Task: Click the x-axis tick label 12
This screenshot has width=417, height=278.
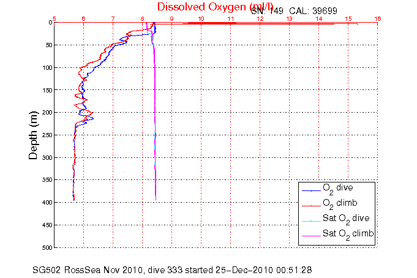Action: 260,18
